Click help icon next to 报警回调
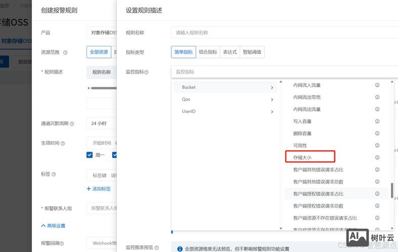 (x=61, y=243)
